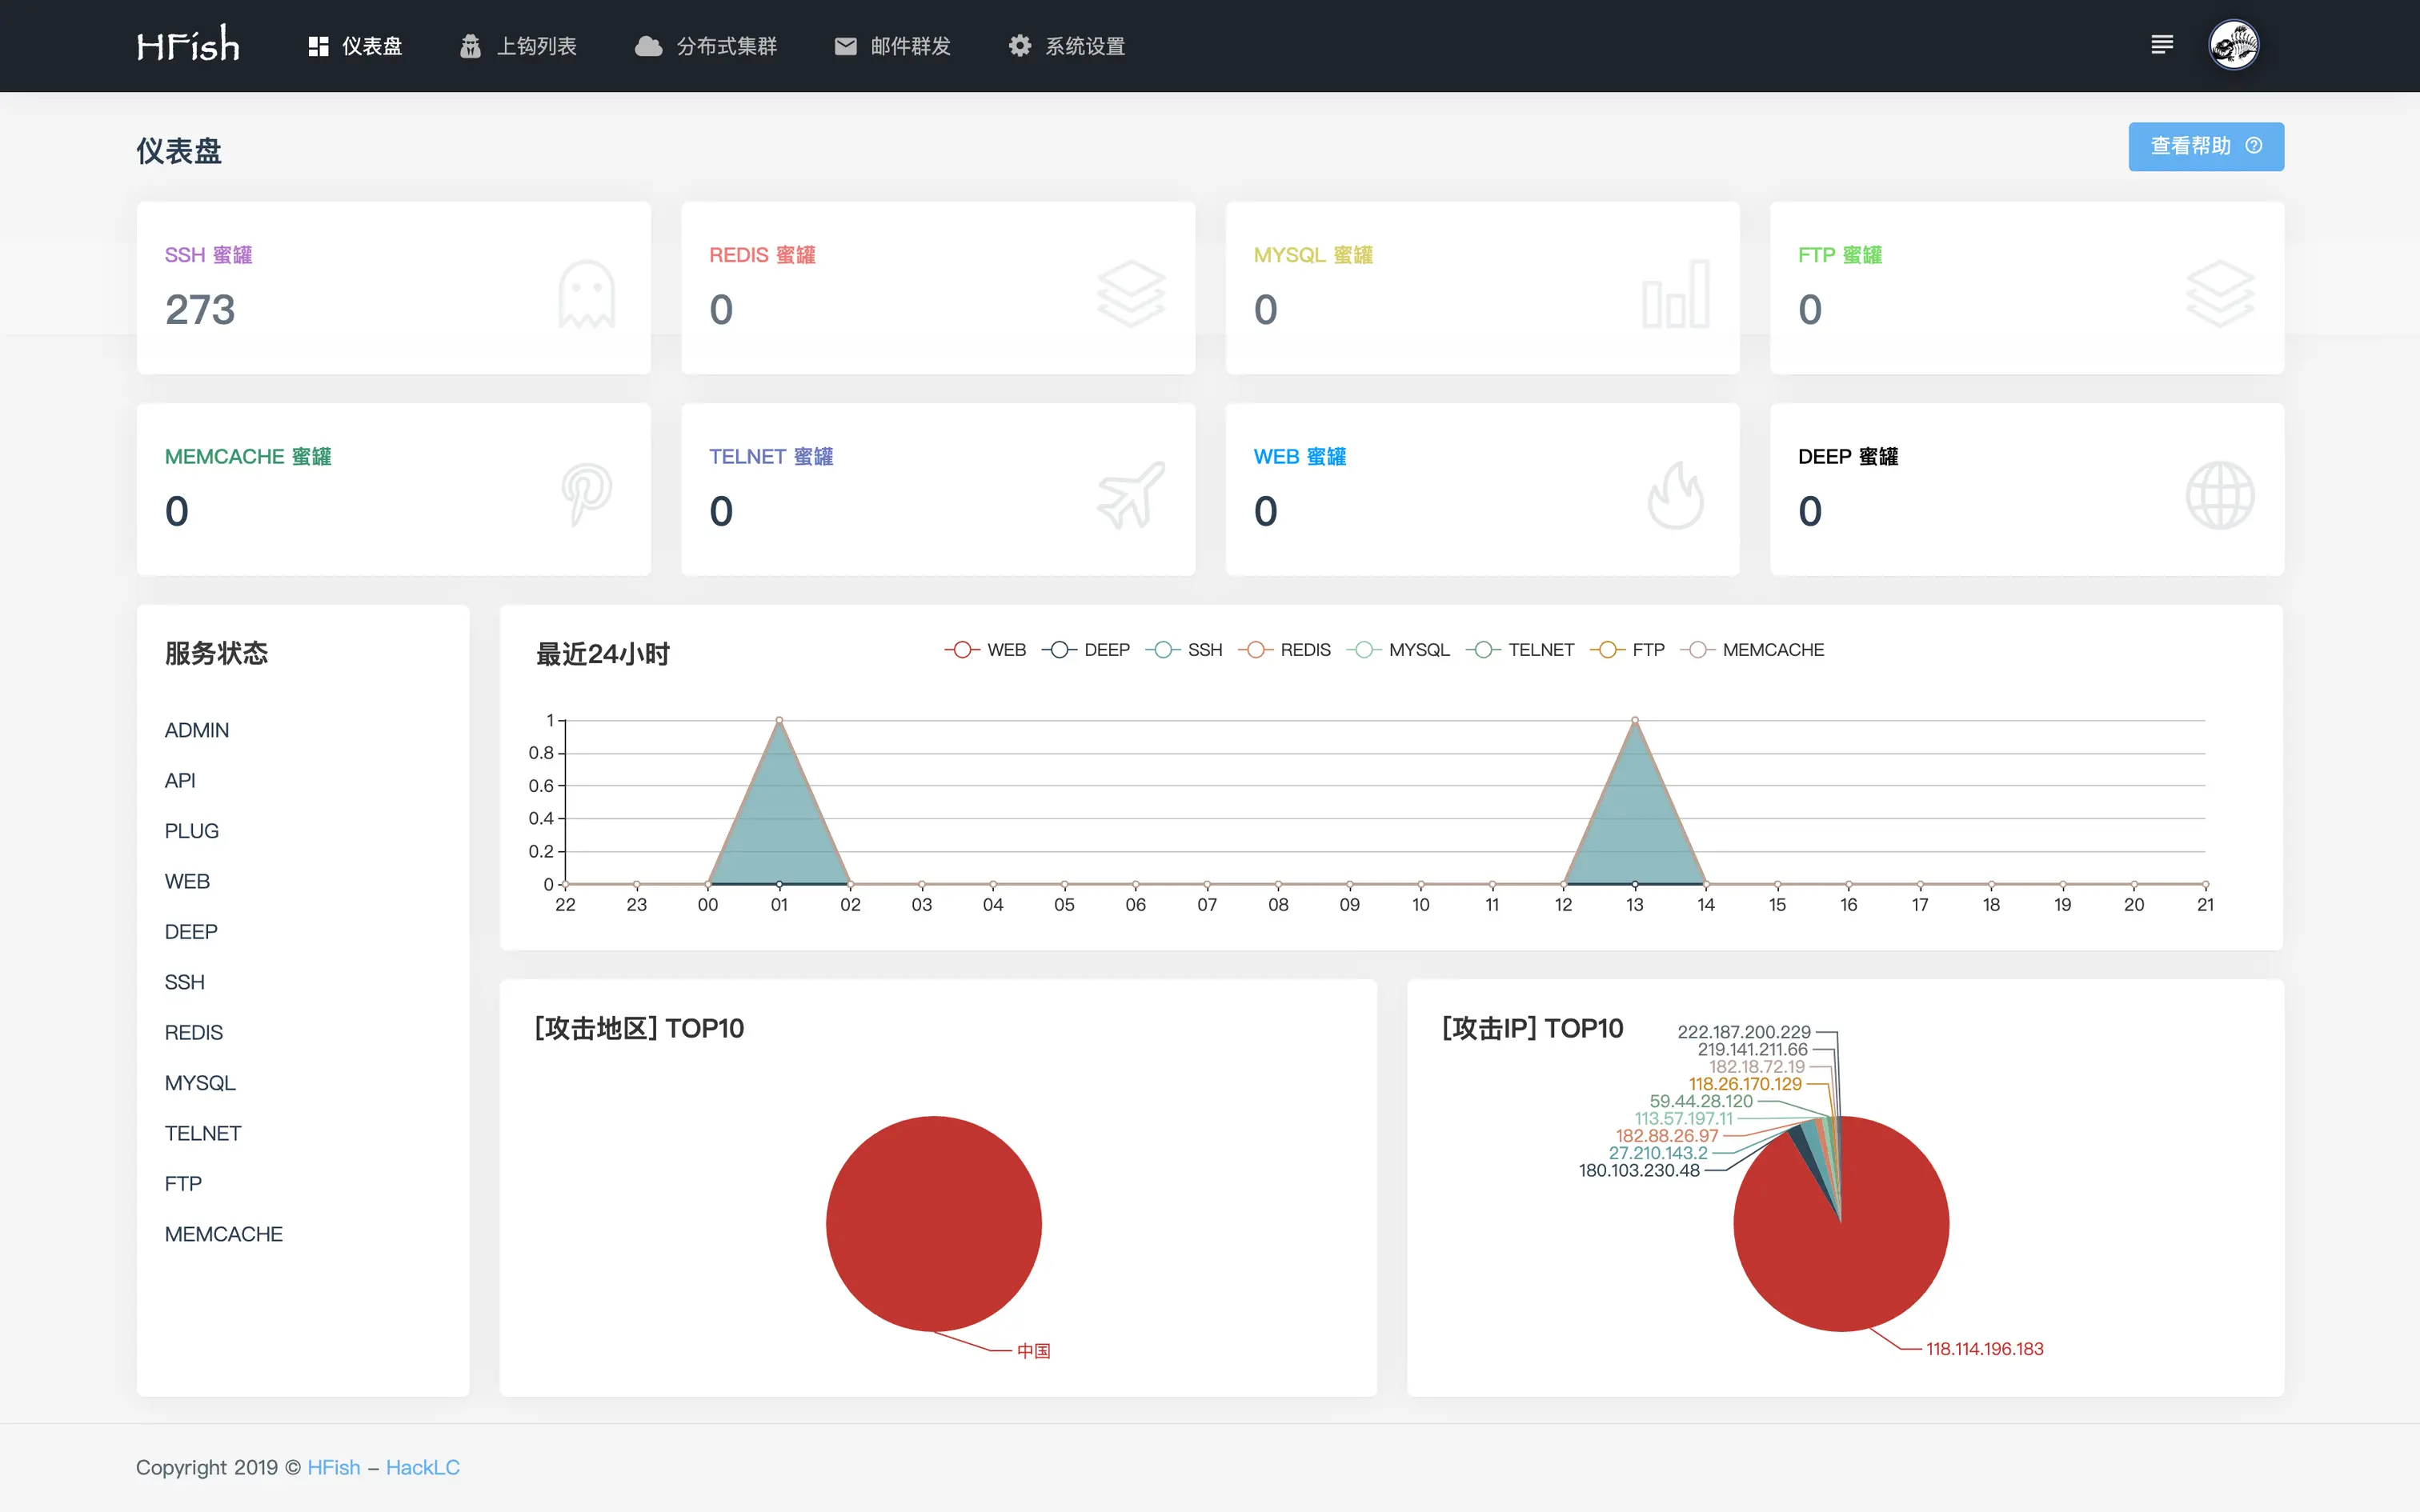The height and width of the screenshot is (1512, 2420).
Task: Click the red 中国 pie slice
Action: click(x=933, y=1223)
